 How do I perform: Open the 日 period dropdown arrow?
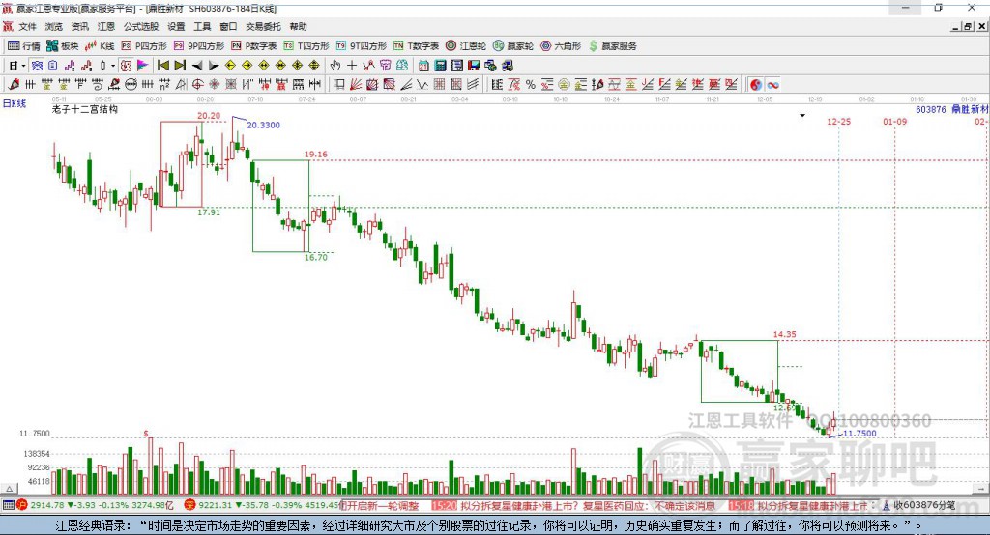23,66
